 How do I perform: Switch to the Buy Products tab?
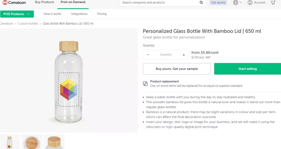(x=44, y=2)
